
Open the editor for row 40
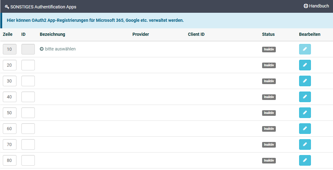[x=305, y=97]
